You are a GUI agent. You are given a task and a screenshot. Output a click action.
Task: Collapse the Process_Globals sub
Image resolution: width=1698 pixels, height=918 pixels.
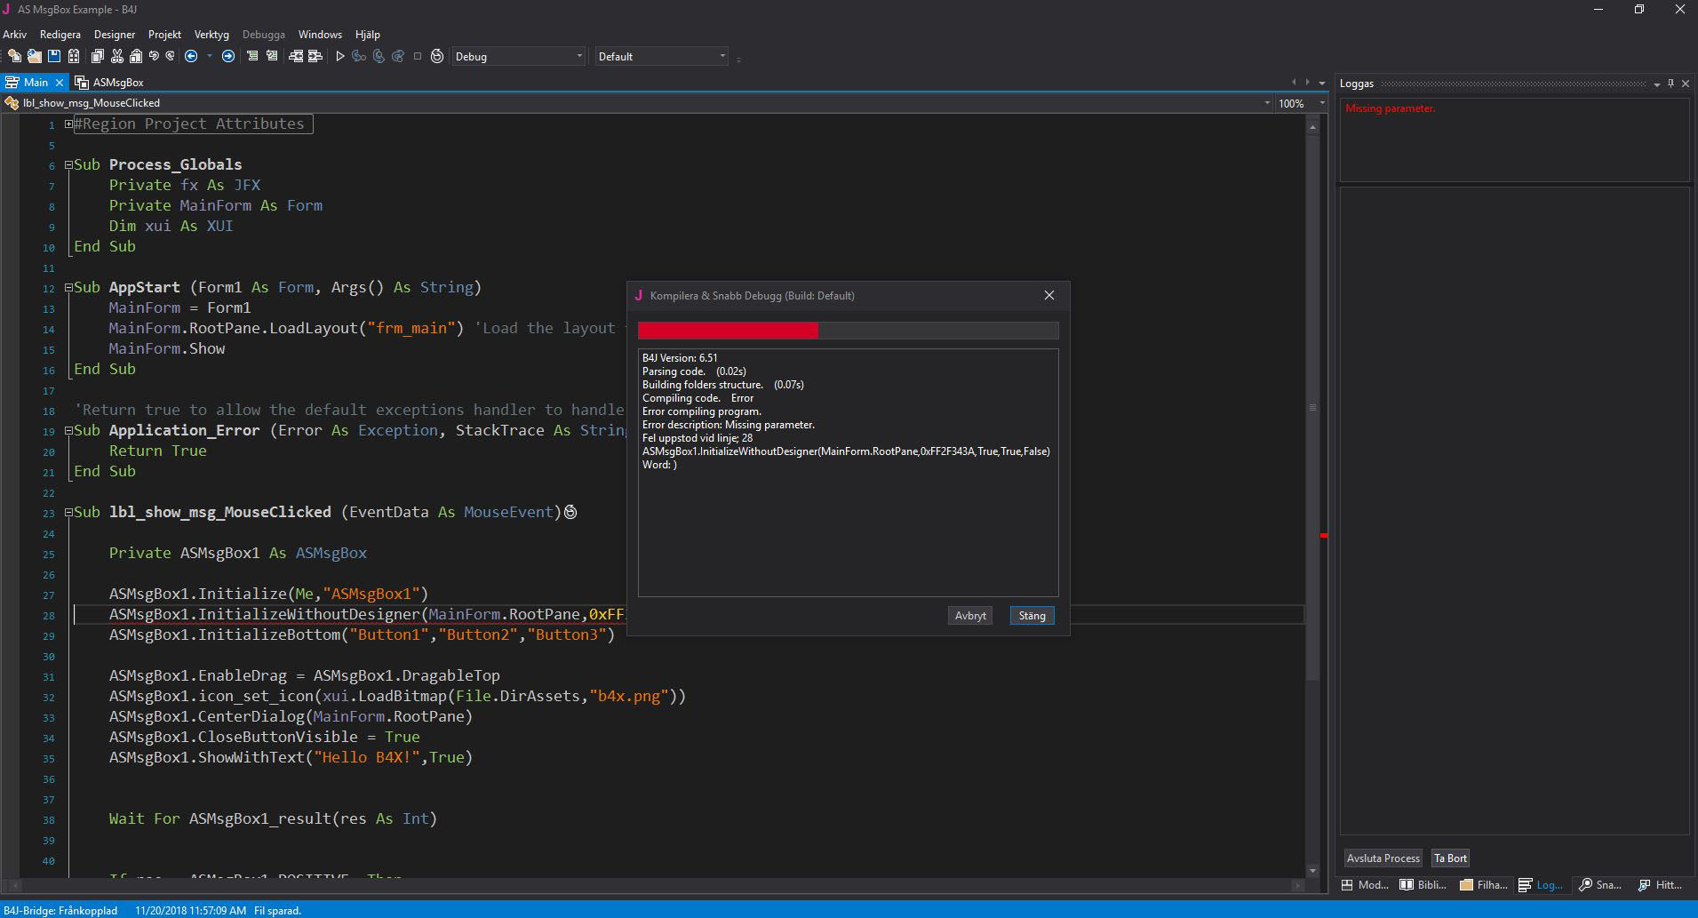68,165
